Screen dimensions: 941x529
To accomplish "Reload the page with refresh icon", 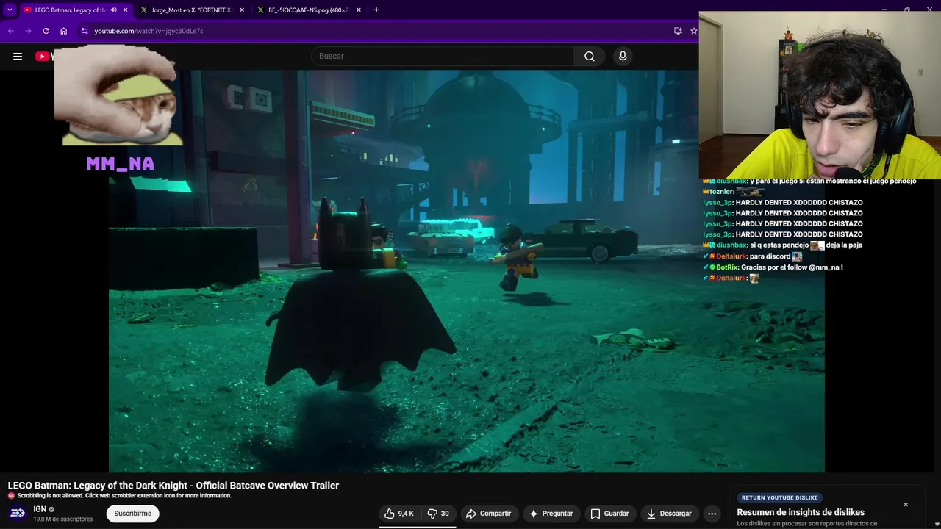I will pyautogui.click(x=46, y=31).
